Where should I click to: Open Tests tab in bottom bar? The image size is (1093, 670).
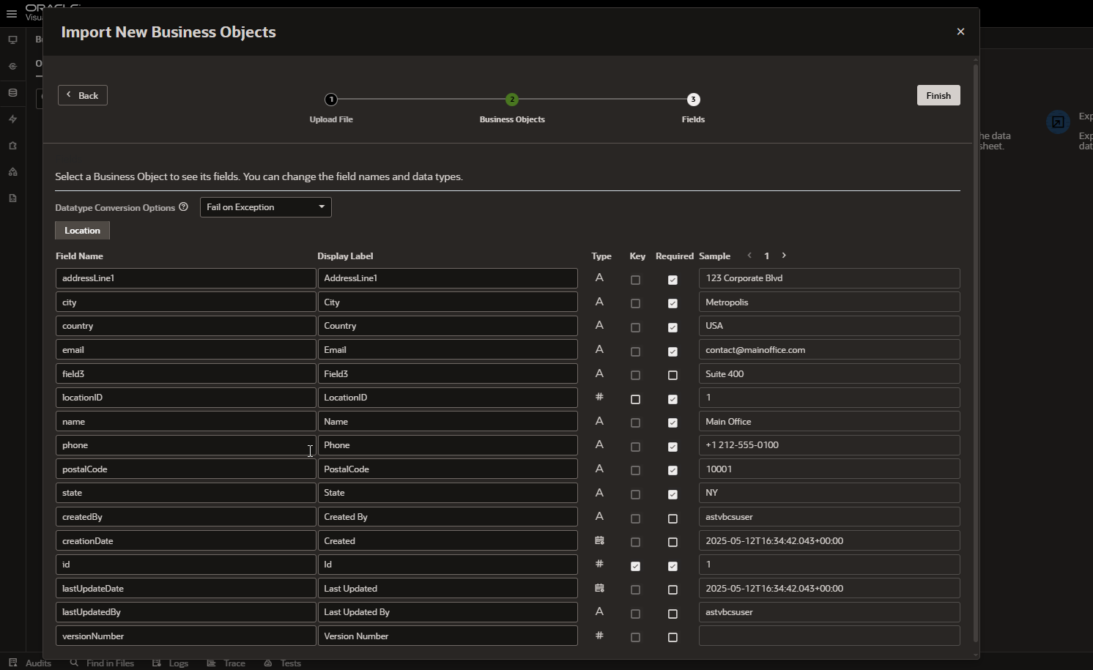283,663
